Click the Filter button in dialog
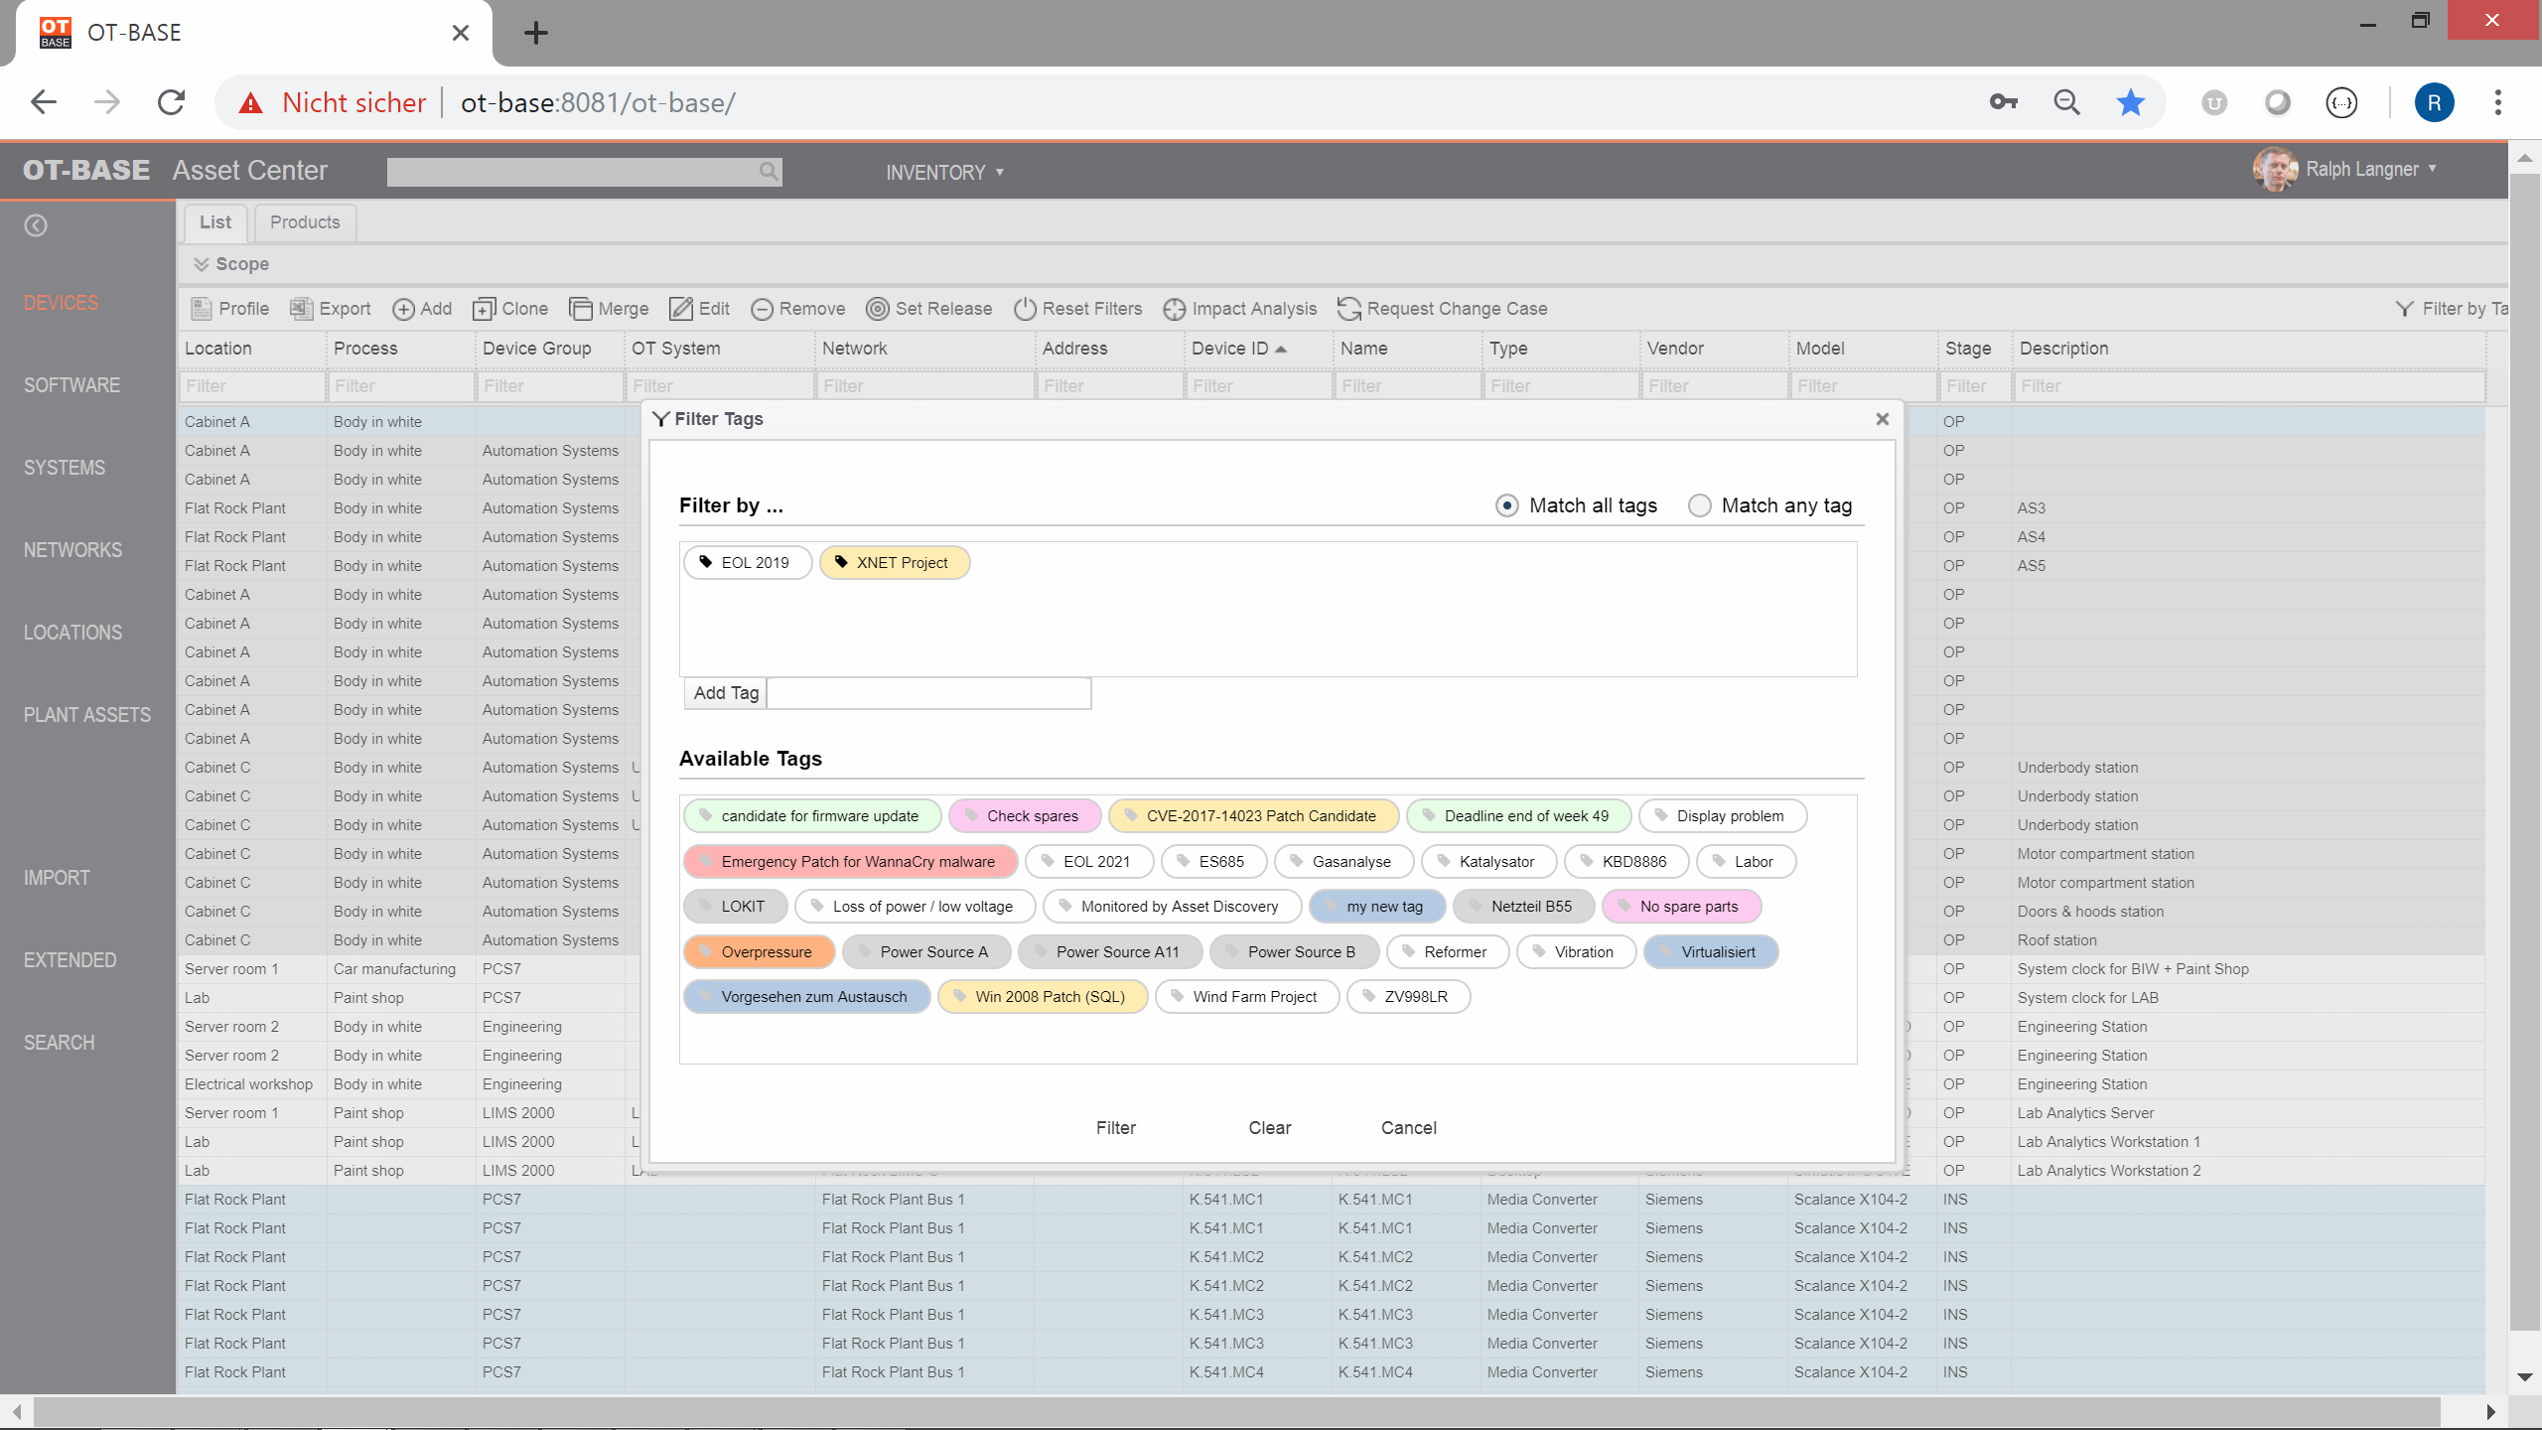 (1116, 1128)
